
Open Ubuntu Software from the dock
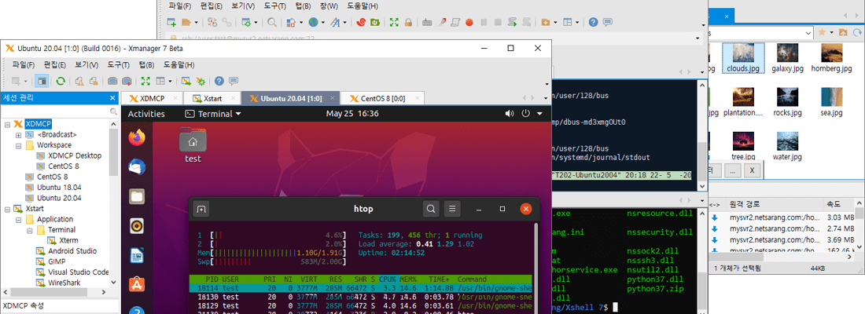[x=137, y=285]
